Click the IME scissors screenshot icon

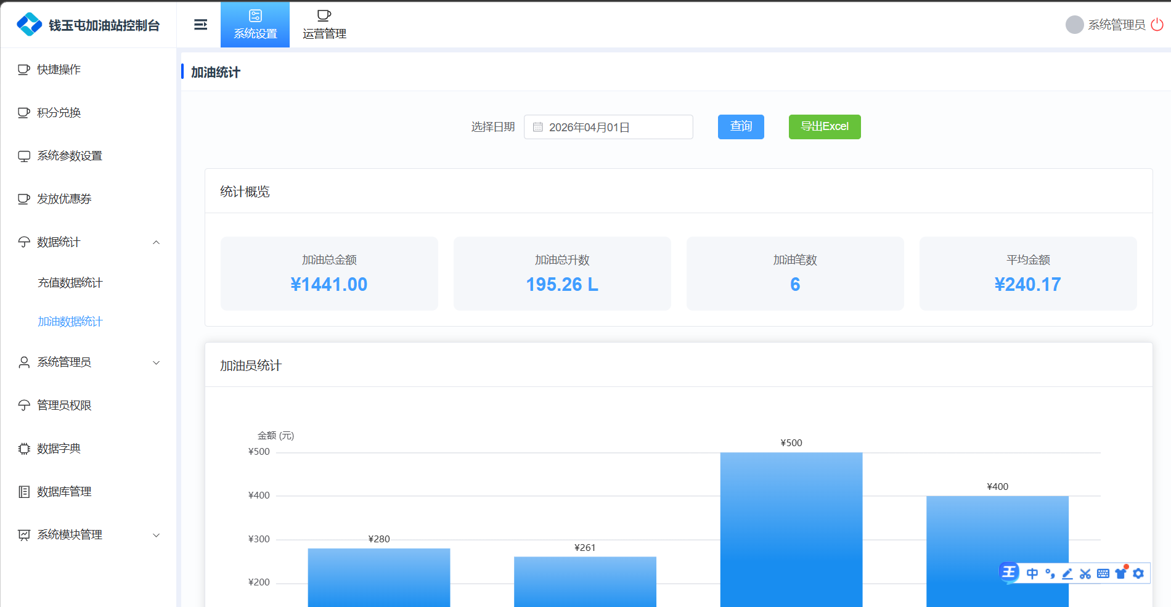click(1085, 574)
